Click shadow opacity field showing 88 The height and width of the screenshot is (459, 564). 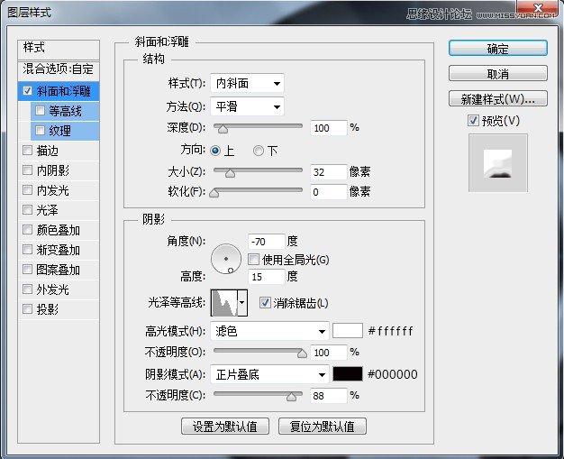[x=329, y=396]
